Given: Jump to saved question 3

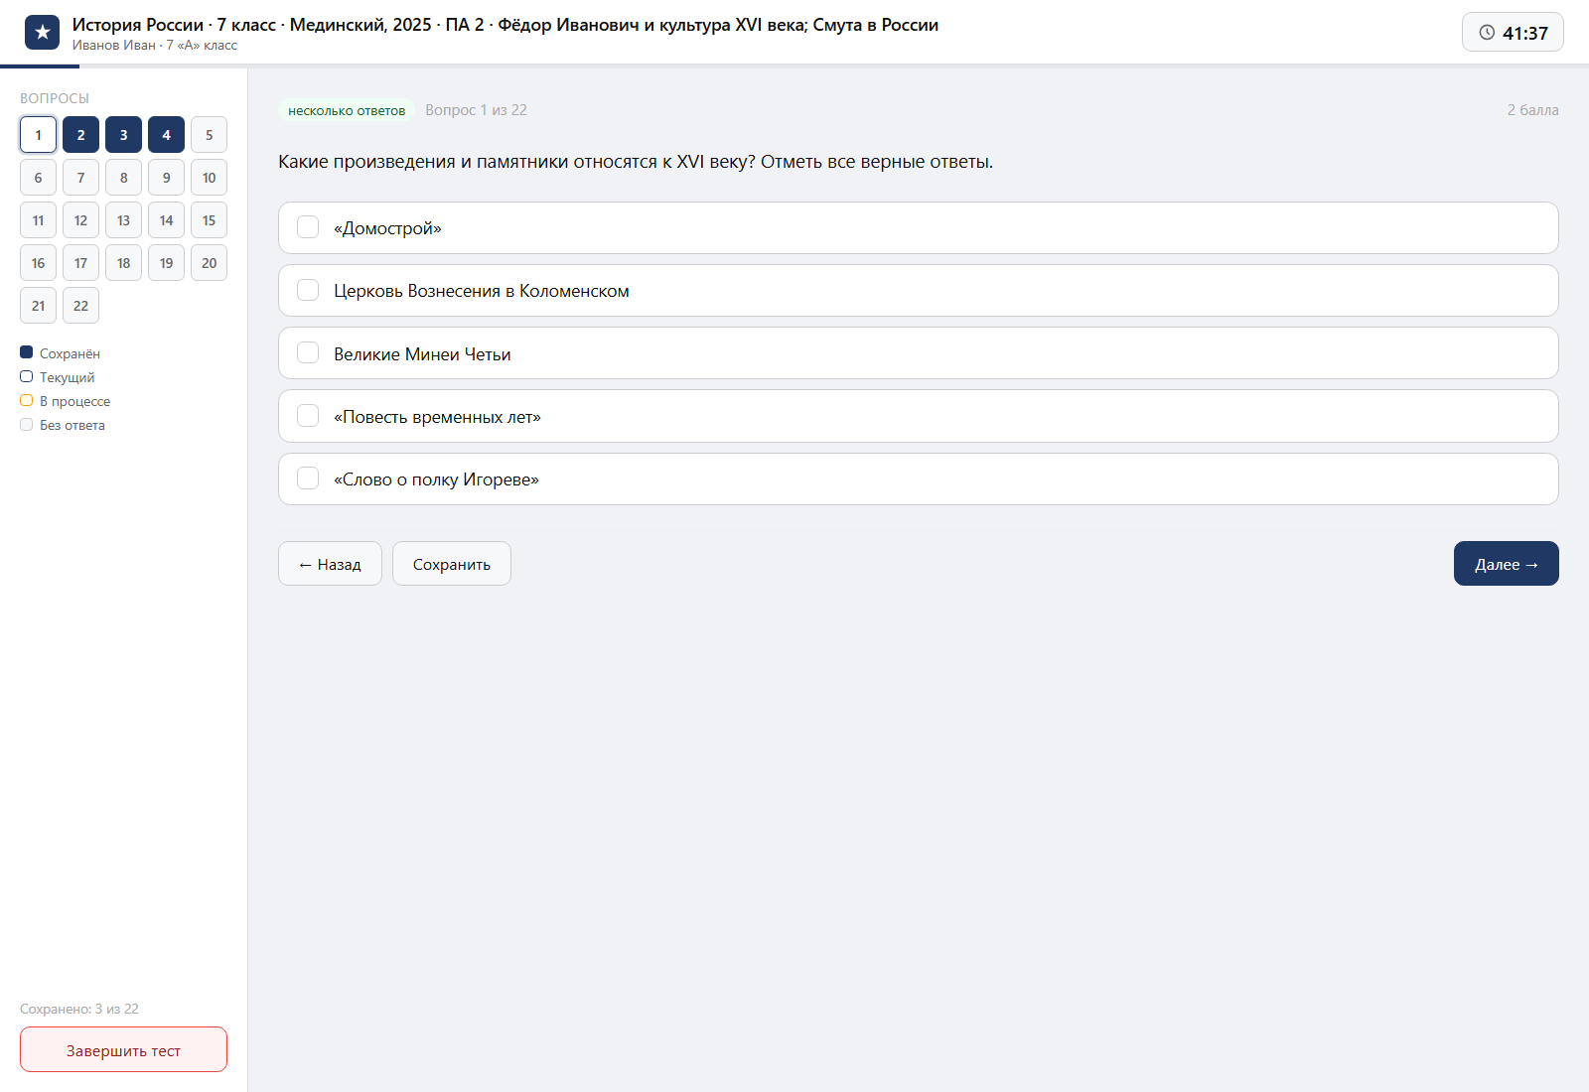Looking at the screenshot, I should [x=123, y=135].
